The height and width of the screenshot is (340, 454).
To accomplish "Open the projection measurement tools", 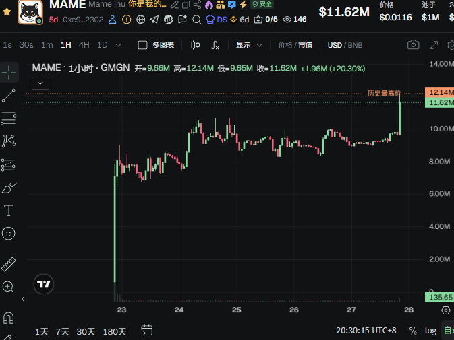I will pos(8,165).
